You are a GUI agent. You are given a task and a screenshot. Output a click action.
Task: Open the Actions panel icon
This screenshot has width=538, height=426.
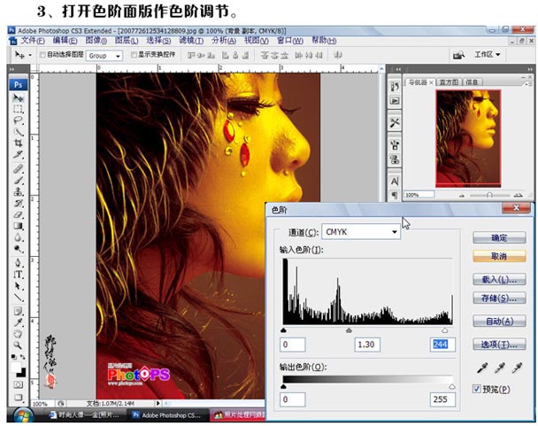coord(395,101)
